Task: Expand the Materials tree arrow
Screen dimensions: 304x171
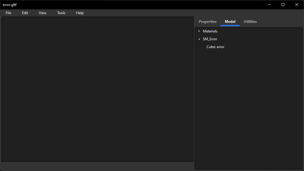Action: point(199,31)
